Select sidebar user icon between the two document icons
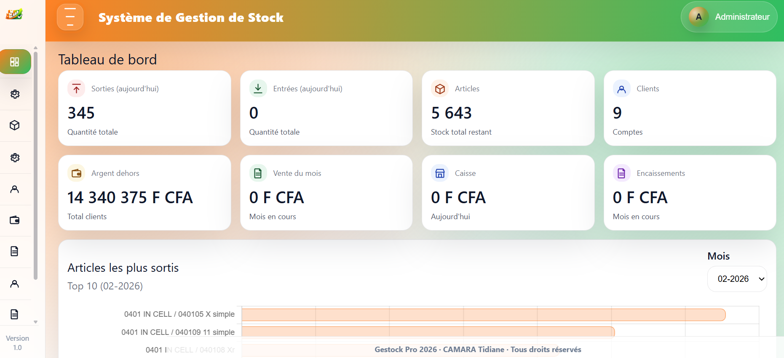 pos(15,284)
